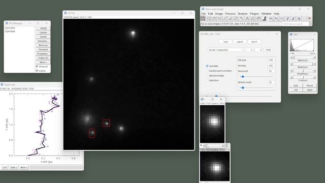Select the denoised data radio button
The image size is (325, 183).
click(207, 76)
